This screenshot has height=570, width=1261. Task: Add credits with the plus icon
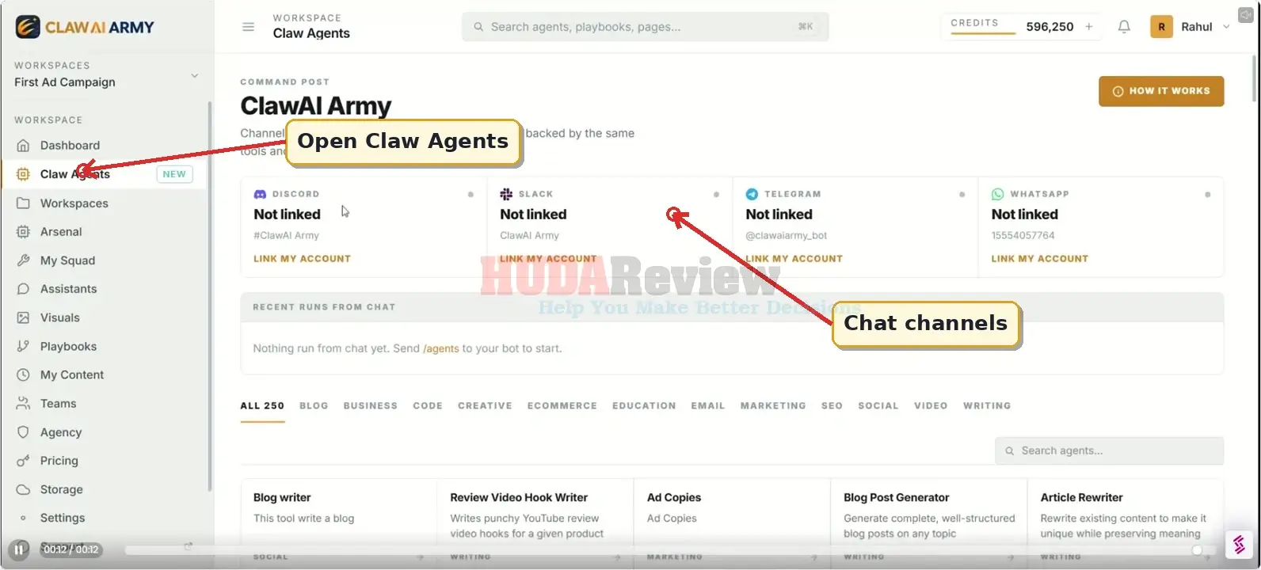click(x=1089, y=27)
